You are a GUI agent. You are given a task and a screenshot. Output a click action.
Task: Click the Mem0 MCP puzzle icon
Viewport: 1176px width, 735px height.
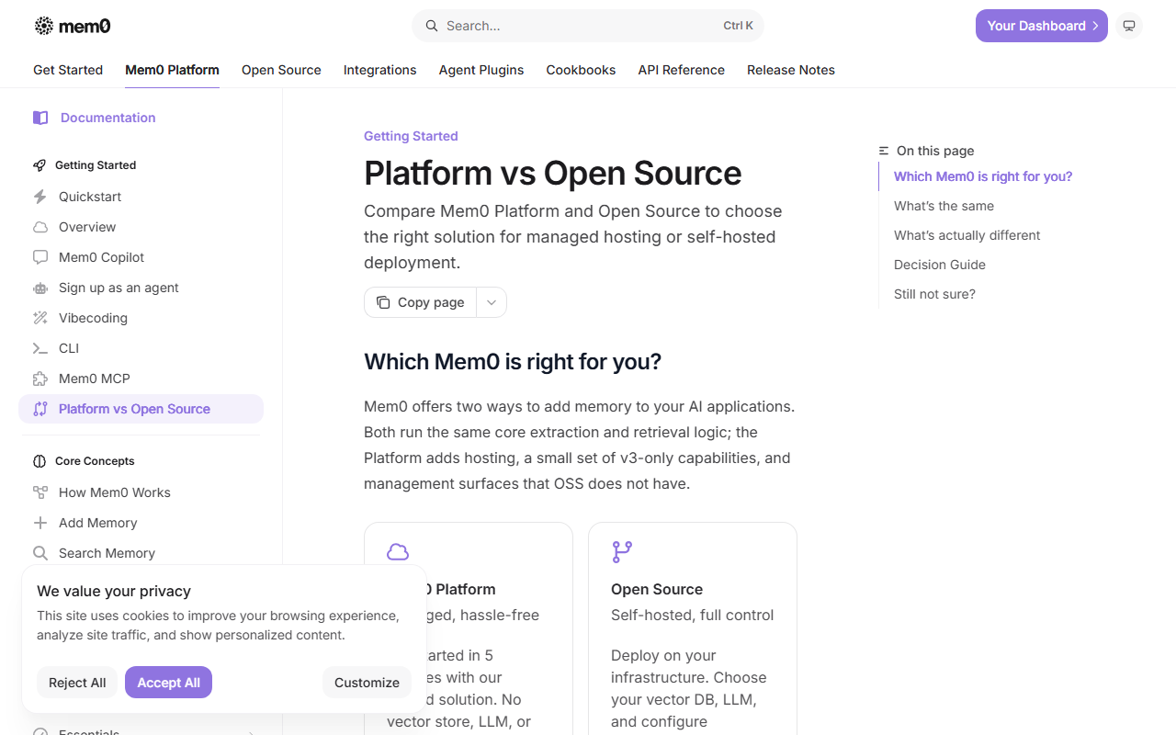pyautogui.click(x=40, y=379)
